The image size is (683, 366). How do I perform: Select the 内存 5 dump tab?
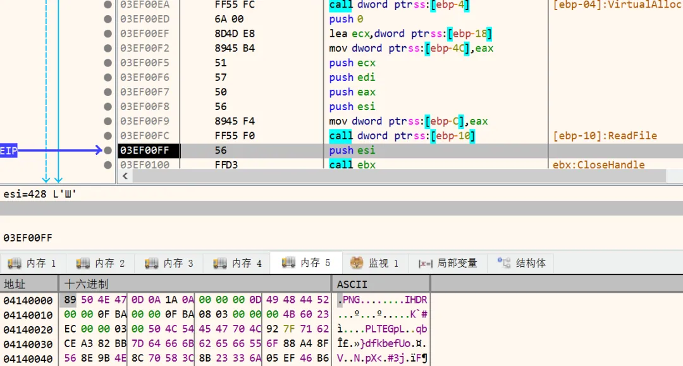click(x=306, y=263)
